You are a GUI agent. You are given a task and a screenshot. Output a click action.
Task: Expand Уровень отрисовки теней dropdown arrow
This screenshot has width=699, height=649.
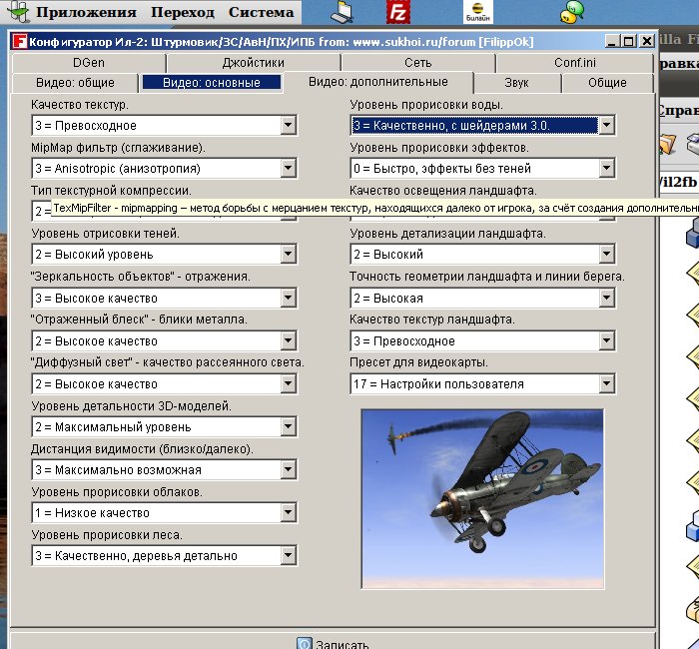[x=288, y=254]
